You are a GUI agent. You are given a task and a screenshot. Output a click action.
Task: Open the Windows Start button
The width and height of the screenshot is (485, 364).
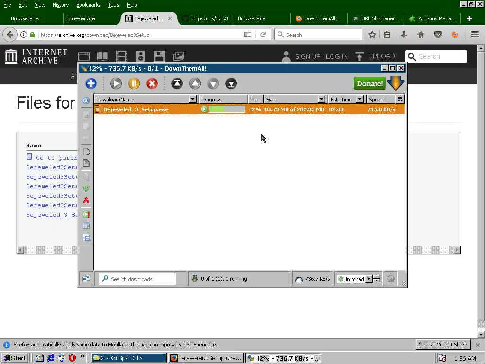pos(15,358)
